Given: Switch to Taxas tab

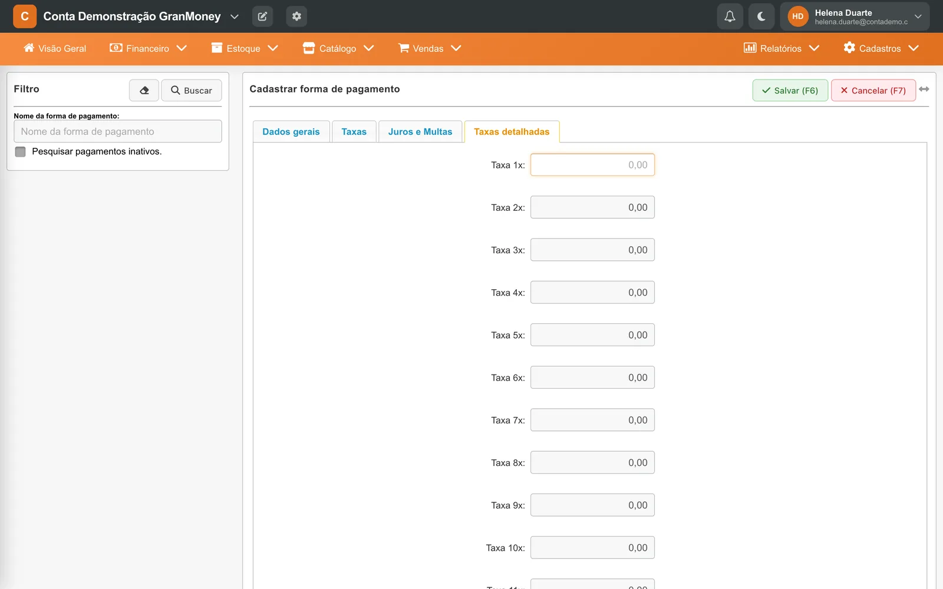Looking at the screenshot, I should pos(354,131).
